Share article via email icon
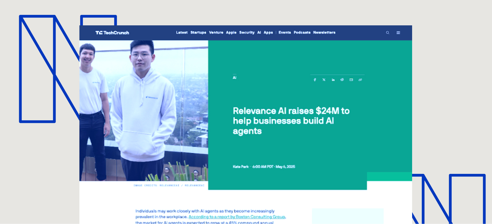Viewport: 492px width, 224px height. coord(351,80)
